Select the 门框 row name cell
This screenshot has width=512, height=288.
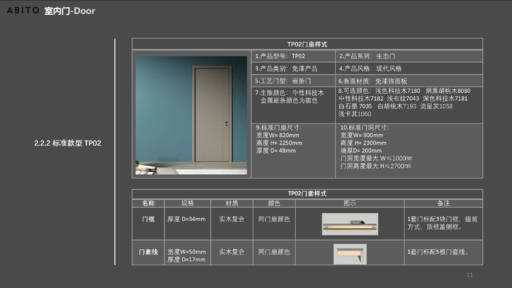pyautogui.click(x=148, y=224)
